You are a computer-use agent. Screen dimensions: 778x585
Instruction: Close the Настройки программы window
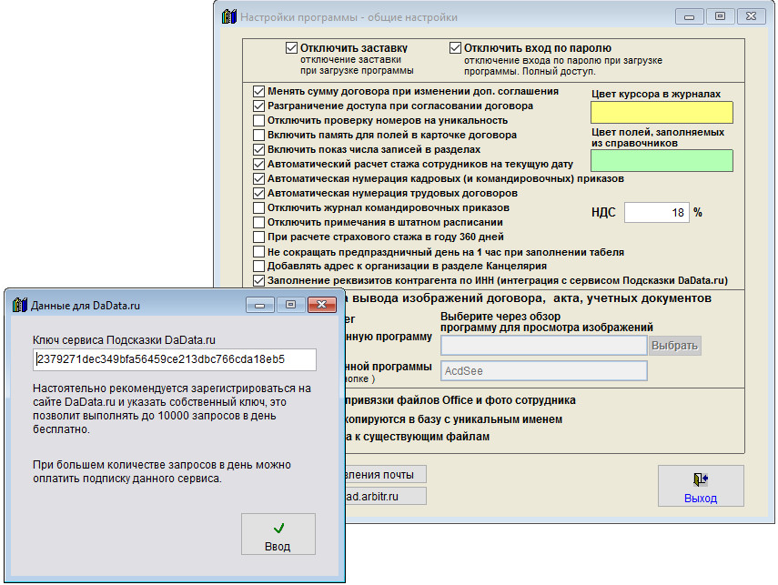click(752, 16)
